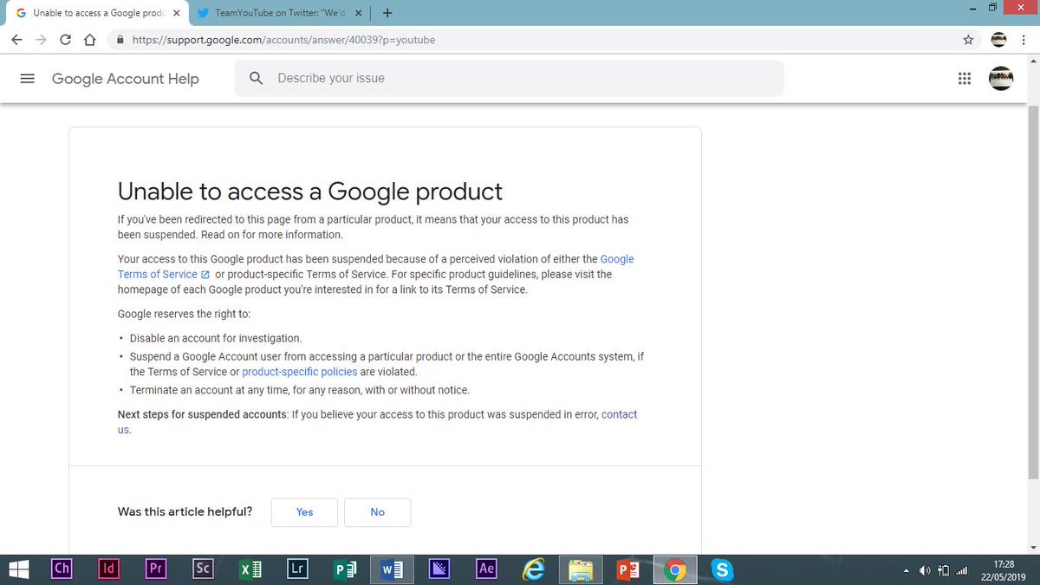
Task: Click the search magnifier icon
Action: [x=256, y=78]
